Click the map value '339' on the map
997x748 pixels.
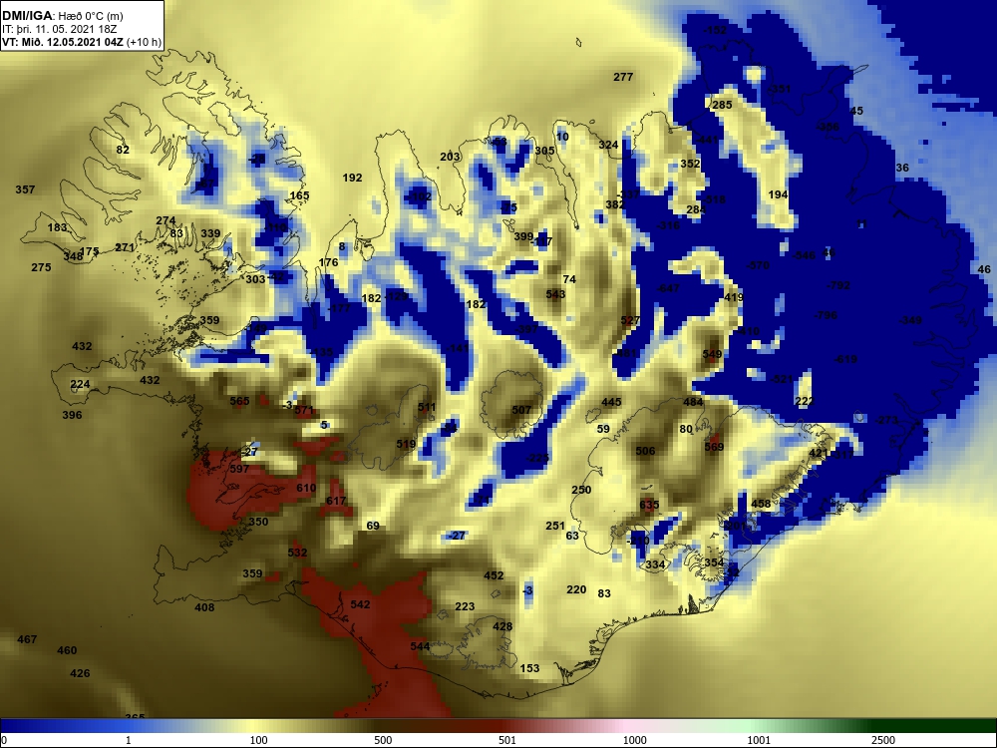(x=210, y=233)
